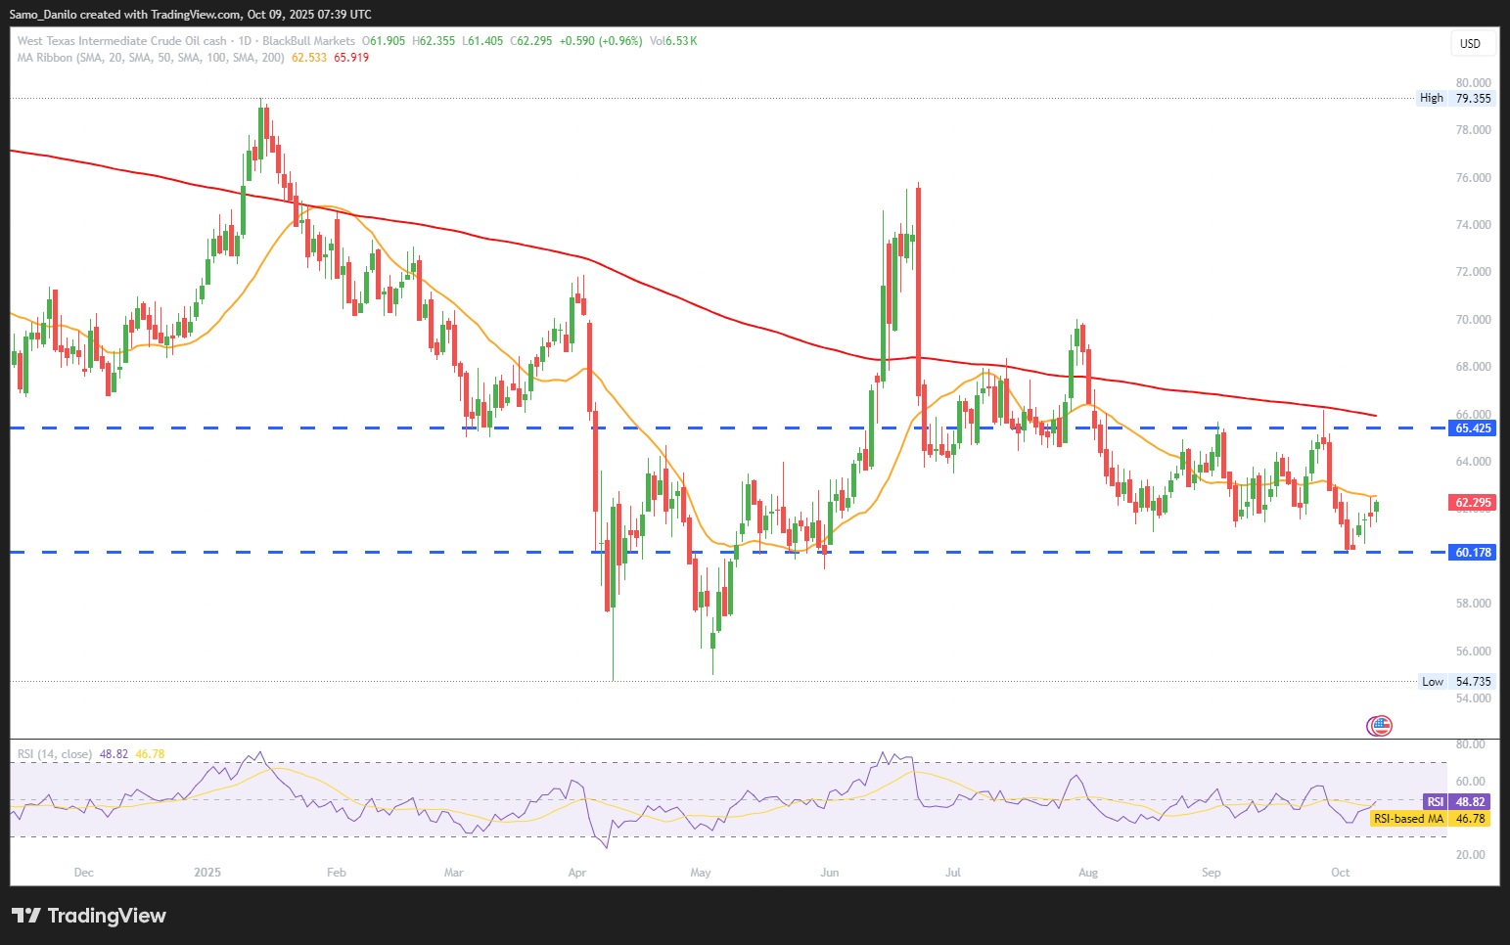Screen dimensions: 1510x945
Task: Open the USD currency selector
Action: pos(1470,44)
